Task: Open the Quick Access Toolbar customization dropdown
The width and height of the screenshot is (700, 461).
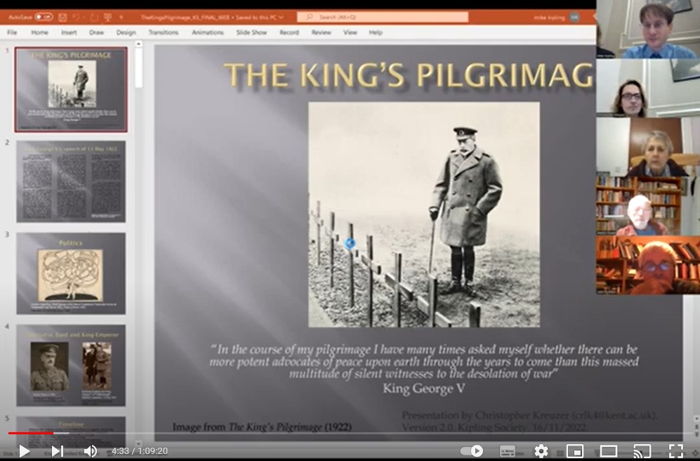Action: point(121,16)
